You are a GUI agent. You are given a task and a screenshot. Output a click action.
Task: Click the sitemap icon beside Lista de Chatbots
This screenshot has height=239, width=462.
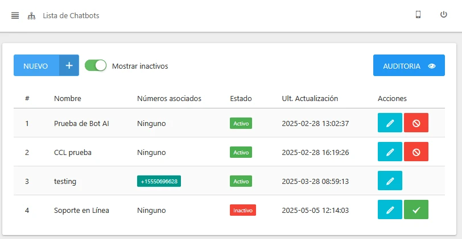[31, 16]
